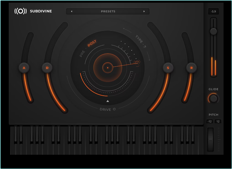The height and width of the screenshot is (169, 232).
Task: Click the first black key on the keyboard
Action: (15, 135)
